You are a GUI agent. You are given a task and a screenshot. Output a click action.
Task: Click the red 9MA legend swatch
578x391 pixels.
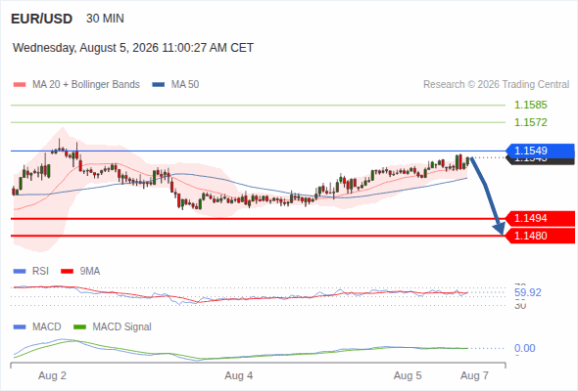coord(67,272)
